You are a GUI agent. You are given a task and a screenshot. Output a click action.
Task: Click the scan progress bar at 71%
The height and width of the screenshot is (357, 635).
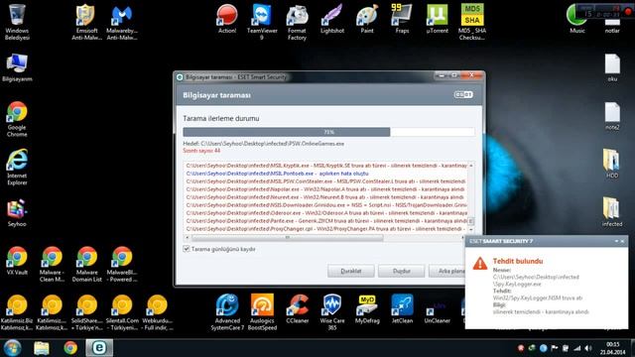[328, 132]
